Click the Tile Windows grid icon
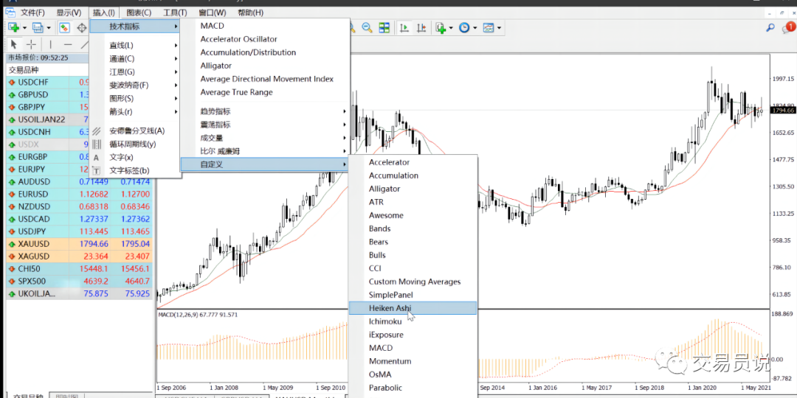This screenshot has width=797, height=398. [x=384, y=27]
